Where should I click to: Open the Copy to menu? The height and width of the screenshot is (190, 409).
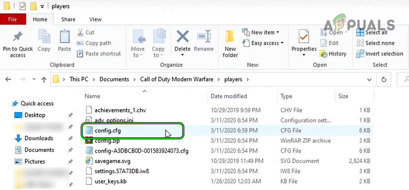pyautogui.click(x=158, y=43)
